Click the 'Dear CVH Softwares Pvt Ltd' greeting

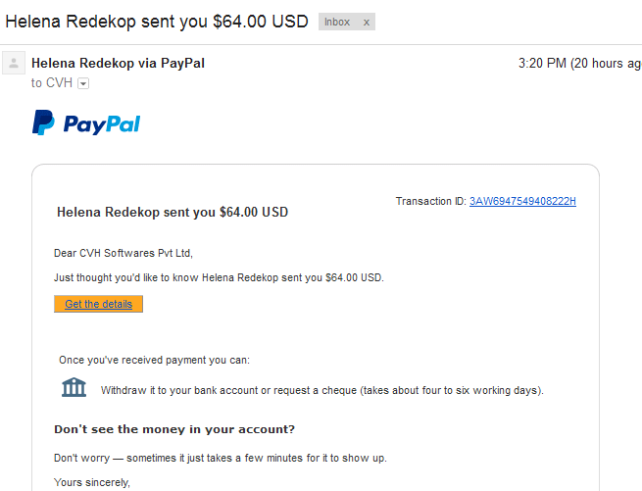[123, 253]
